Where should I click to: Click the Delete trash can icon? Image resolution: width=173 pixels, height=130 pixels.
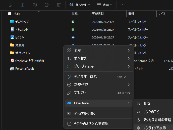tap(59, 5)
